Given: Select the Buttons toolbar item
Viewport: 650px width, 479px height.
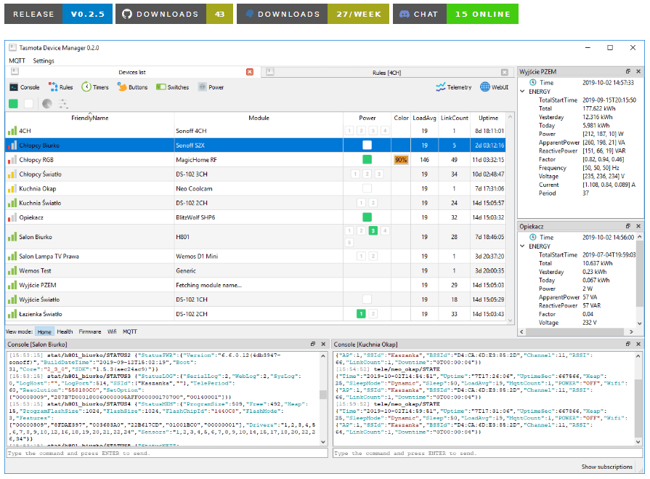Looking at the screenshot, I should (x=132, y=87).
